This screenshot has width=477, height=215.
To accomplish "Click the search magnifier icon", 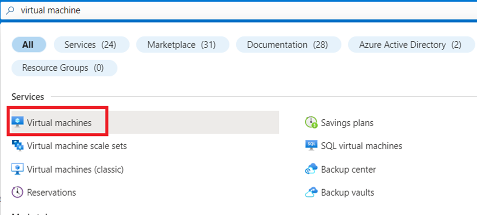I will [10, 10].
